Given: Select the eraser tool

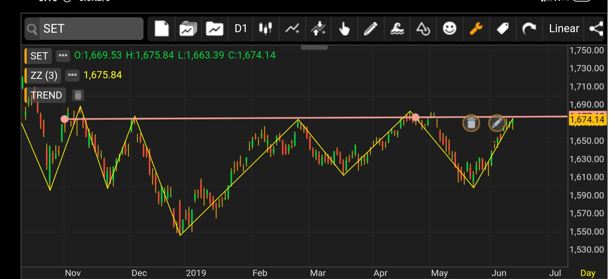Looking at the screenshot, I should click(x=503, y=29).
